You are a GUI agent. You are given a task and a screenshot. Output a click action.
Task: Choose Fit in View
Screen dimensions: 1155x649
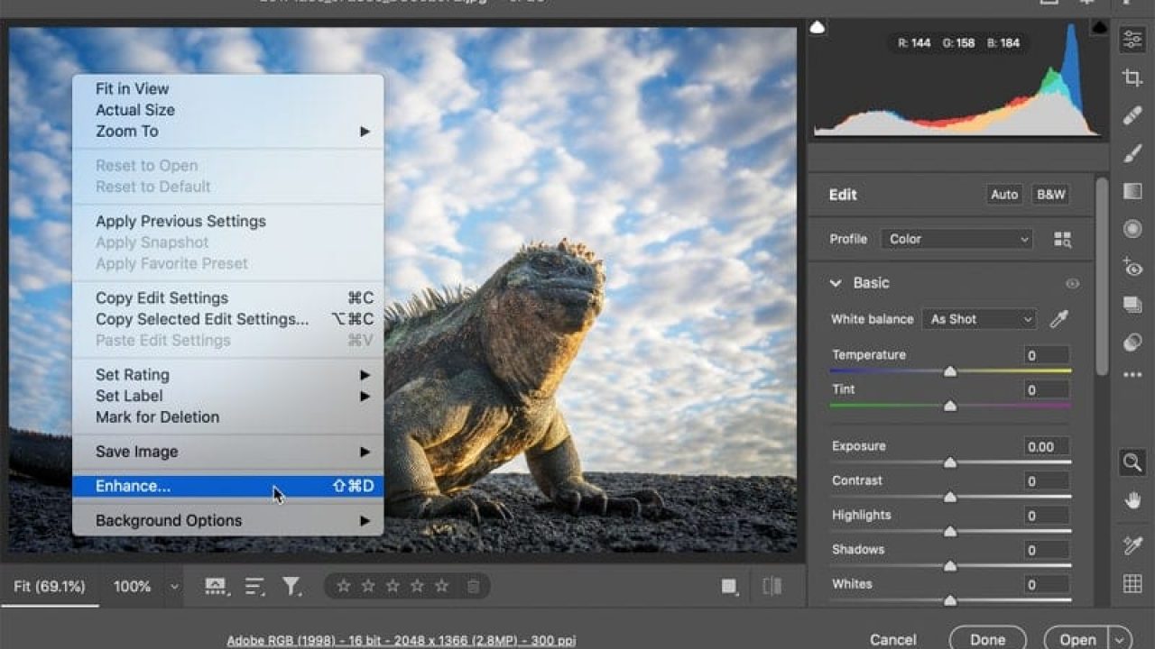[227, 88]
